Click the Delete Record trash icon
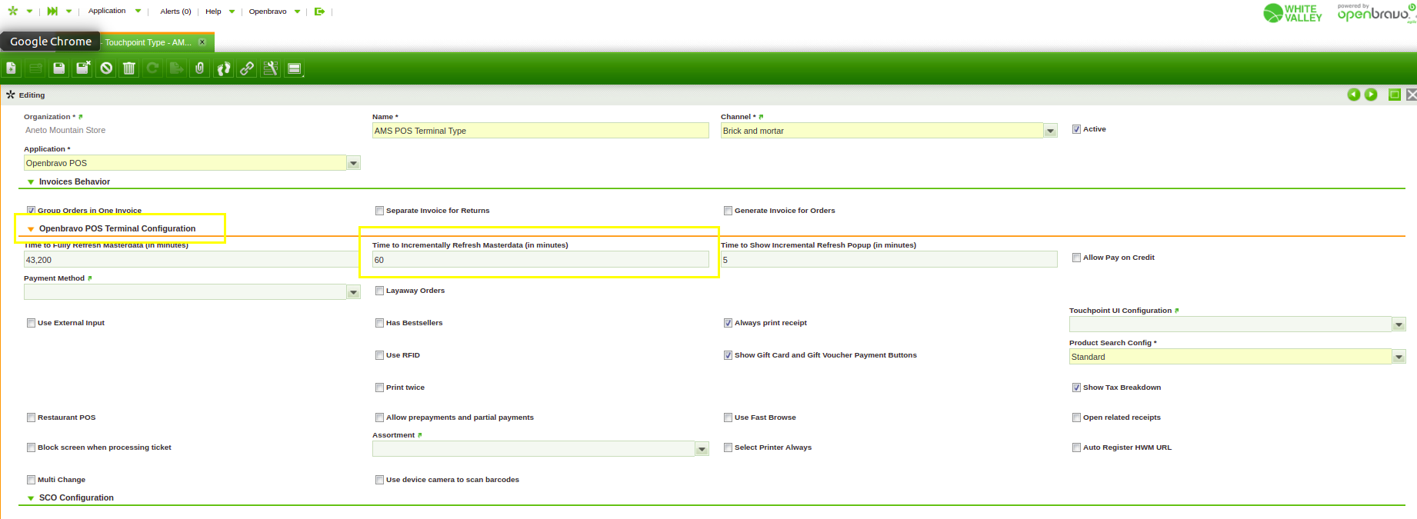The width and height of the screenshot is (1417, 519). click(129, 68)
